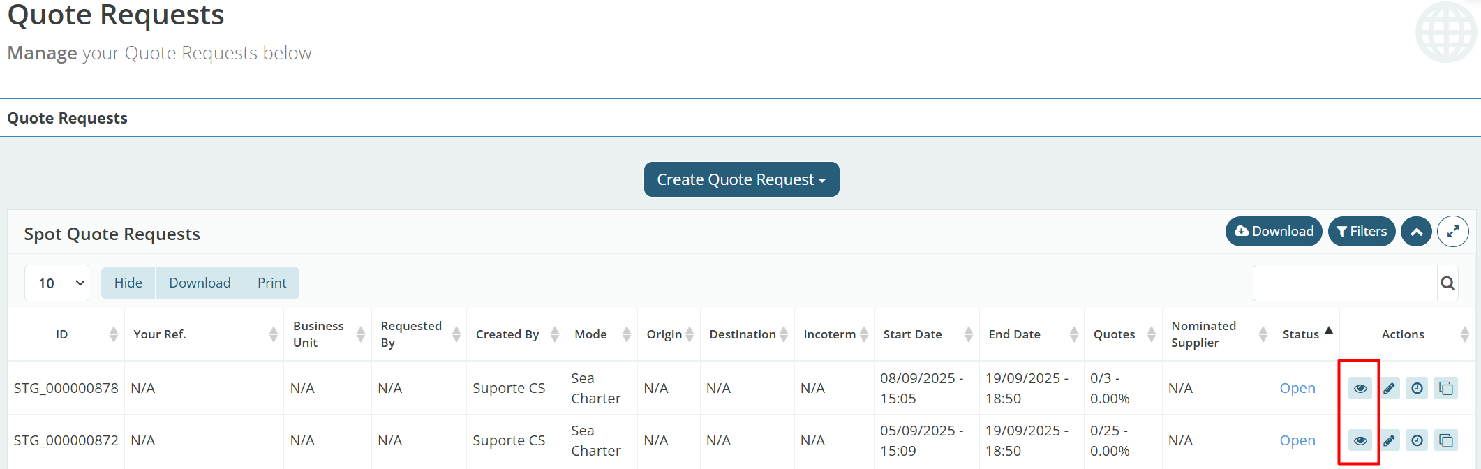Open the rows-per-page dropdown showing 10

point(57,283)
